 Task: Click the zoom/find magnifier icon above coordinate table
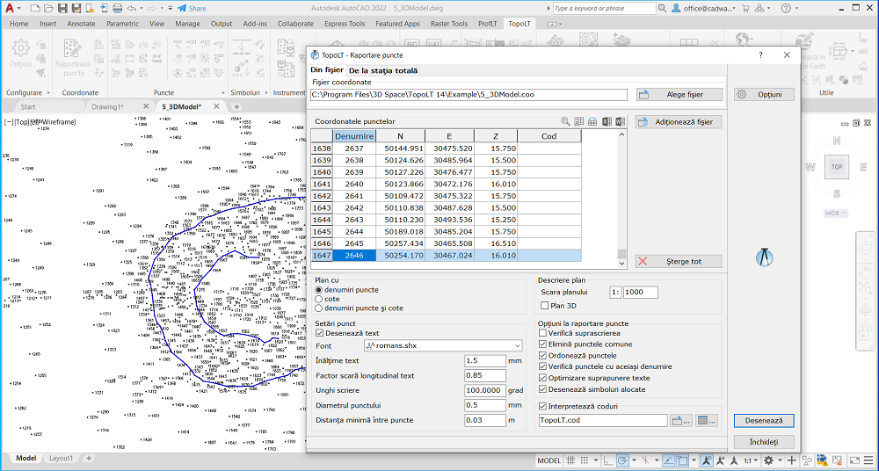[565, 121]
